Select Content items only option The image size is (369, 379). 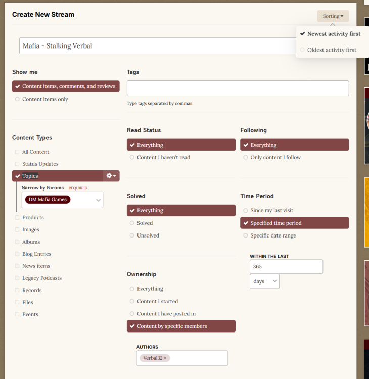(44, 99)
